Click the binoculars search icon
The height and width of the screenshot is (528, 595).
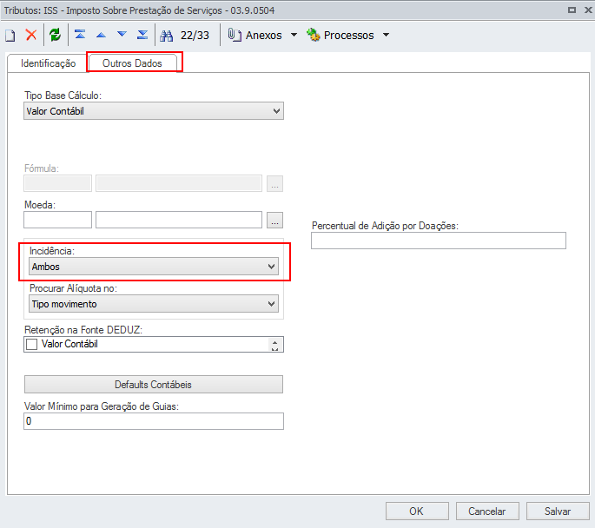click(166, 36)
